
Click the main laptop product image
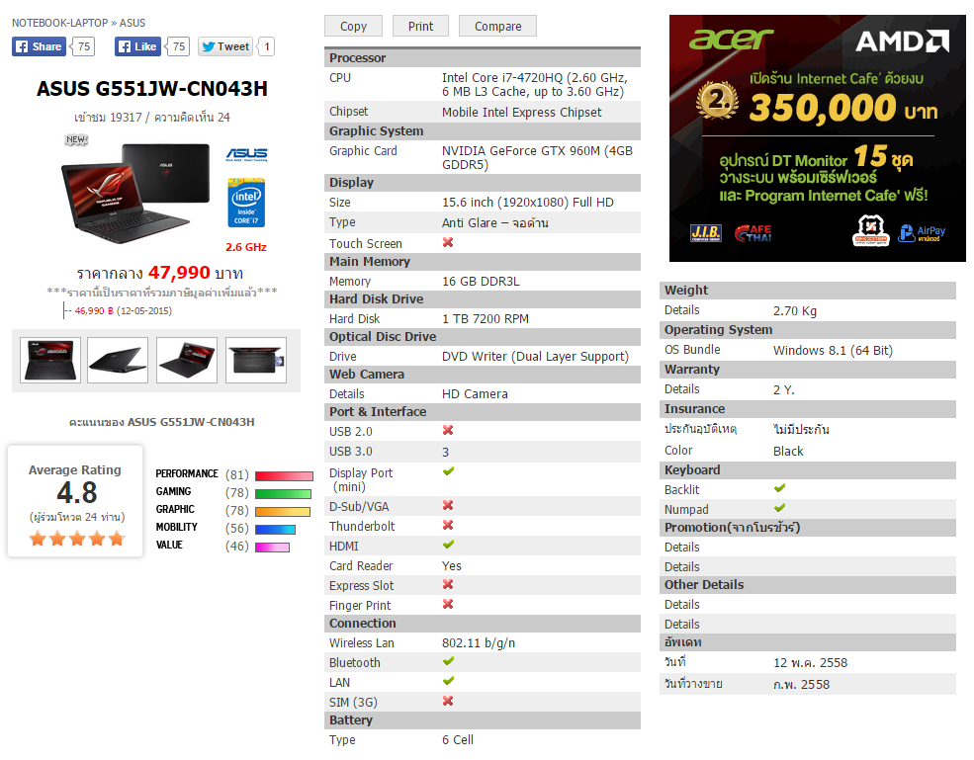pos(135,194)
